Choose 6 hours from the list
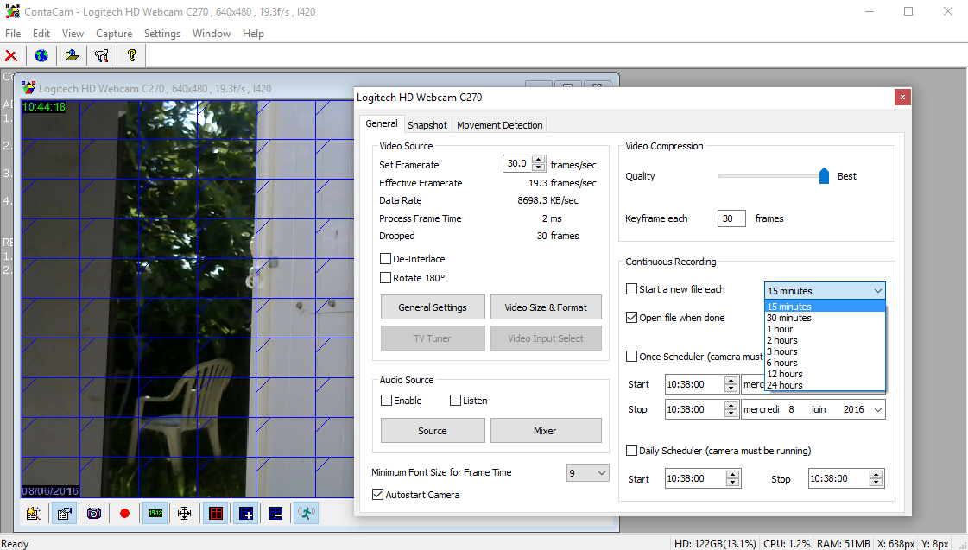Screen dimensions: 968x550 pos(825,363)
